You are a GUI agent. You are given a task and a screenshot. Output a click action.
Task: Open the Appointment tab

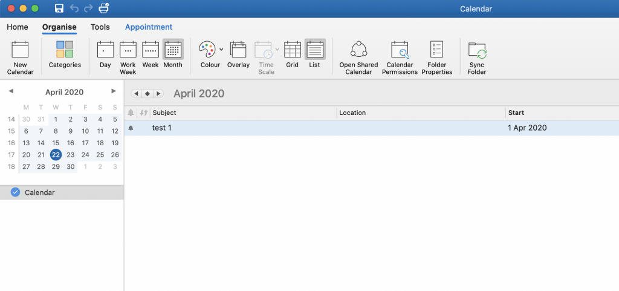point(149,27)
